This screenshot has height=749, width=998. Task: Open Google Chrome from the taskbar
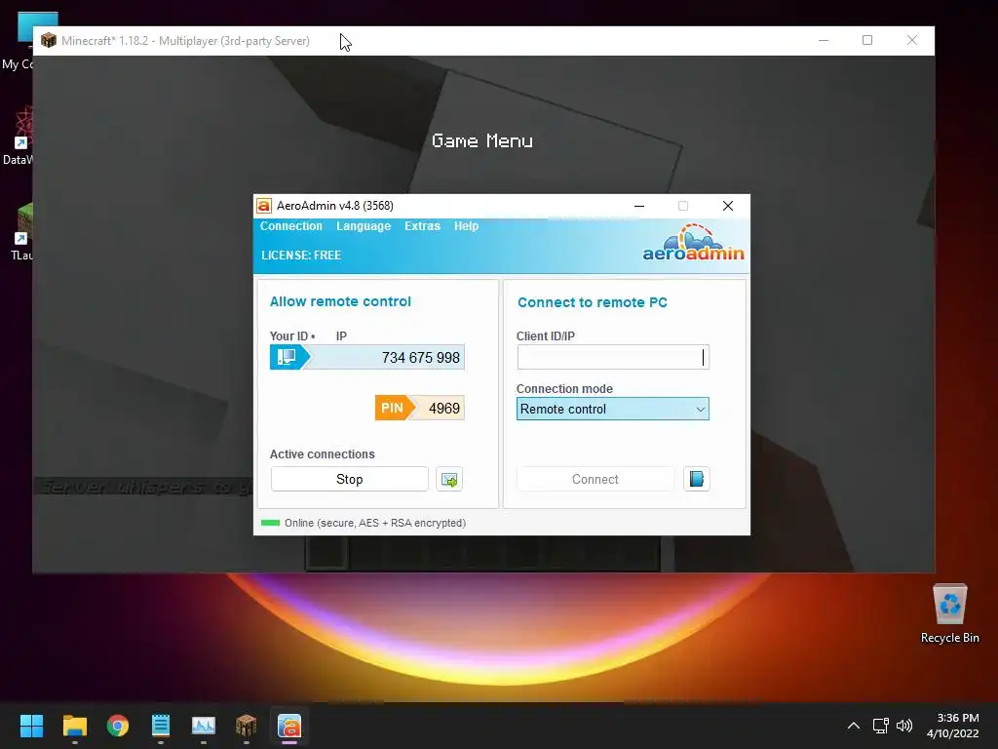click(x=118, y=726)
